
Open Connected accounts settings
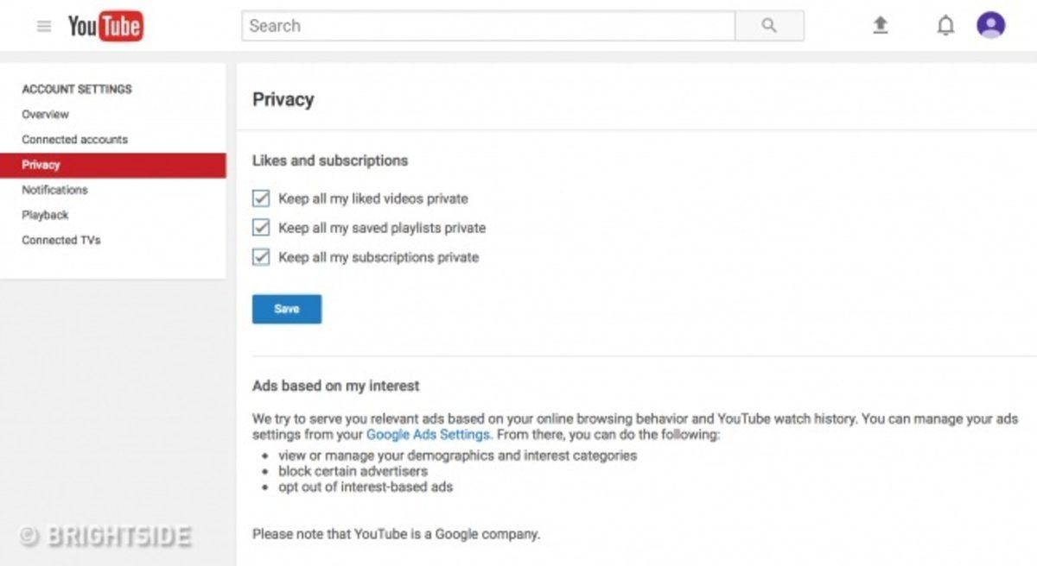click(74, 139)
